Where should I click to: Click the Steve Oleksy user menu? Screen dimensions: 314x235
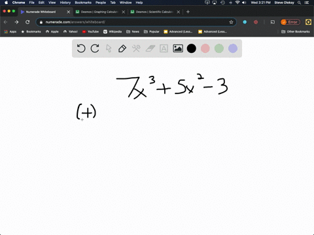coord(284,3)
